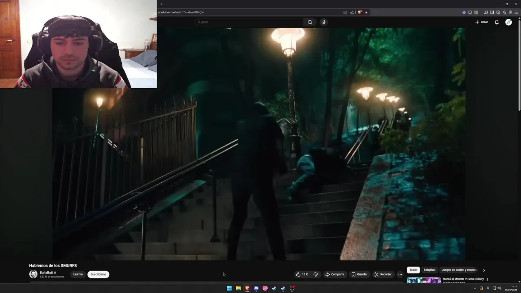Image resolution: width=521 pixels, height=293 pixels.
Task: Click the share page icon in address bar
Action: (352, 12)
